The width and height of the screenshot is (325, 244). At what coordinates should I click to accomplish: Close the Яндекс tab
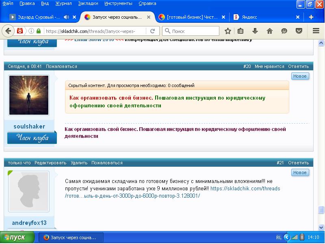298,17
